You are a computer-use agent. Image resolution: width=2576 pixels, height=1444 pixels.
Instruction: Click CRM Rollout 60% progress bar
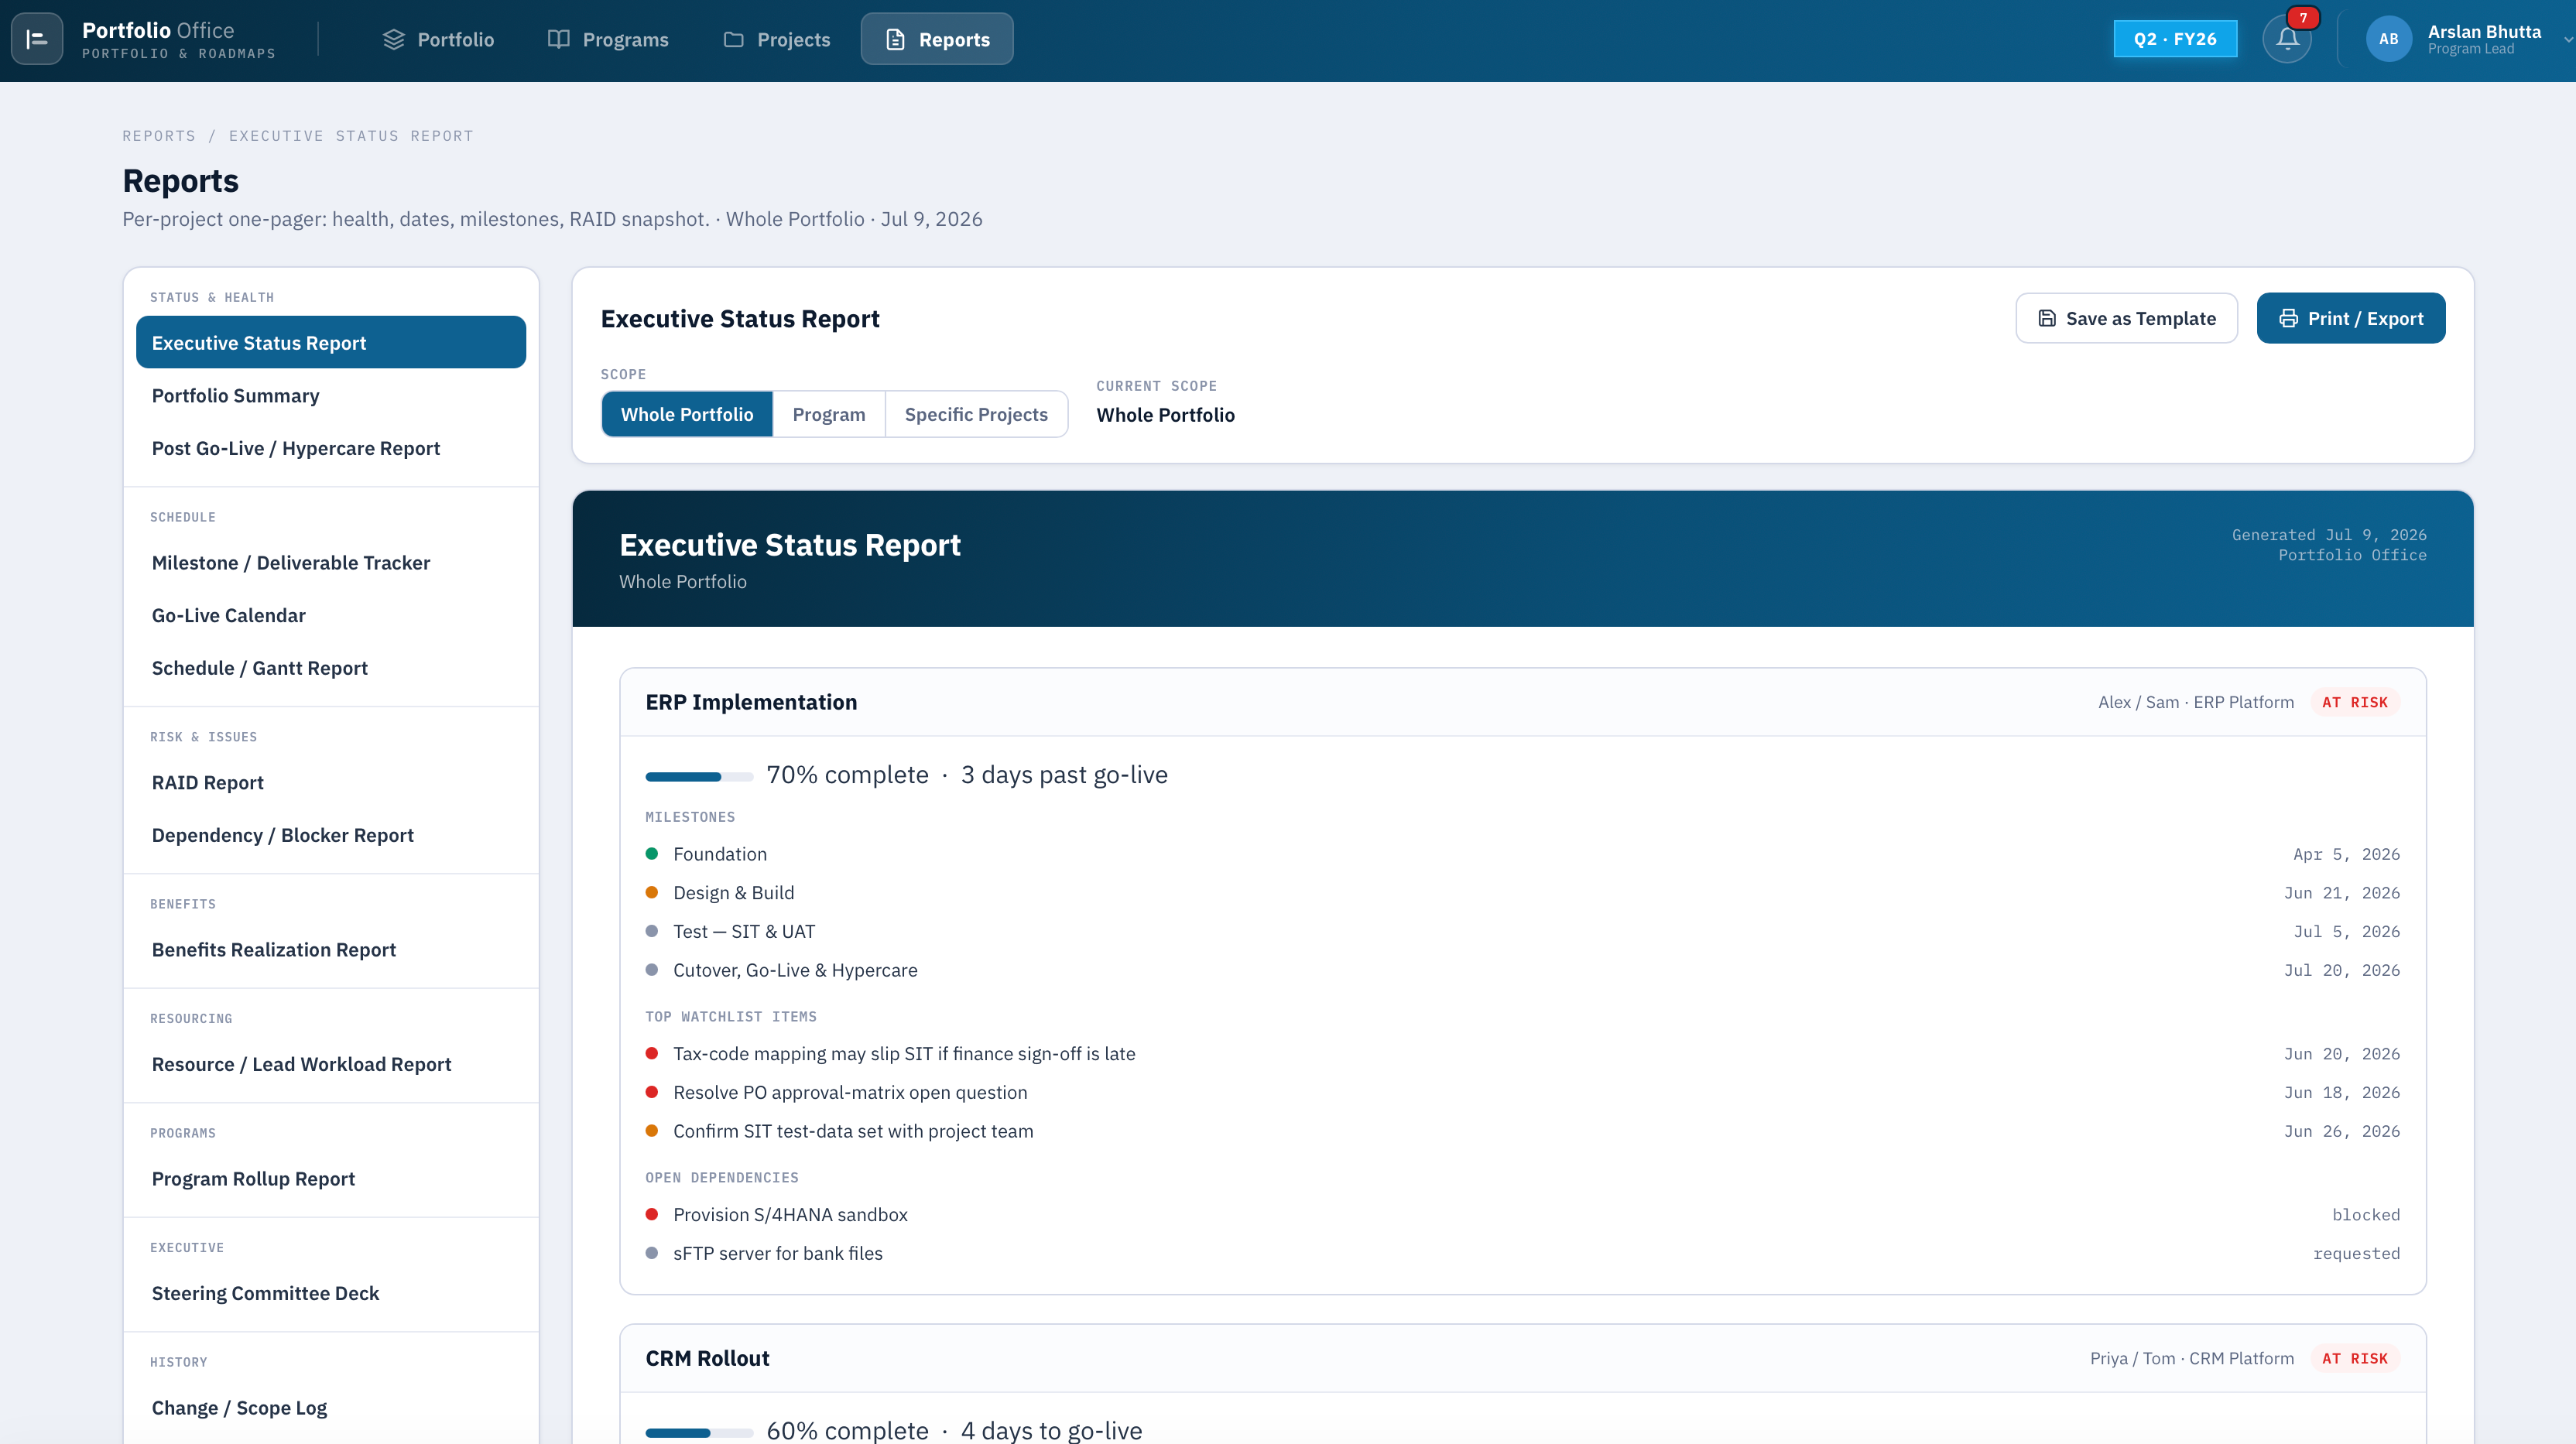coord(699,1432)
